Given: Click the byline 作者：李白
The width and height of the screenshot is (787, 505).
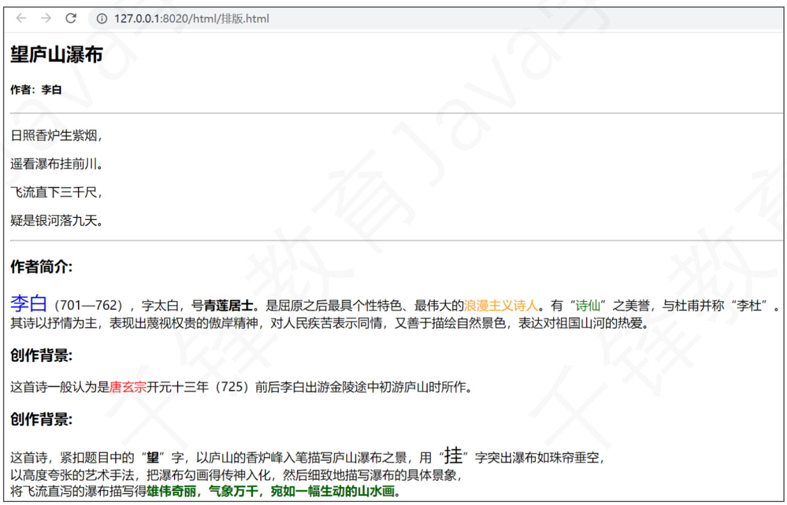Looking at the screenshot, I should tap(36, 90).
